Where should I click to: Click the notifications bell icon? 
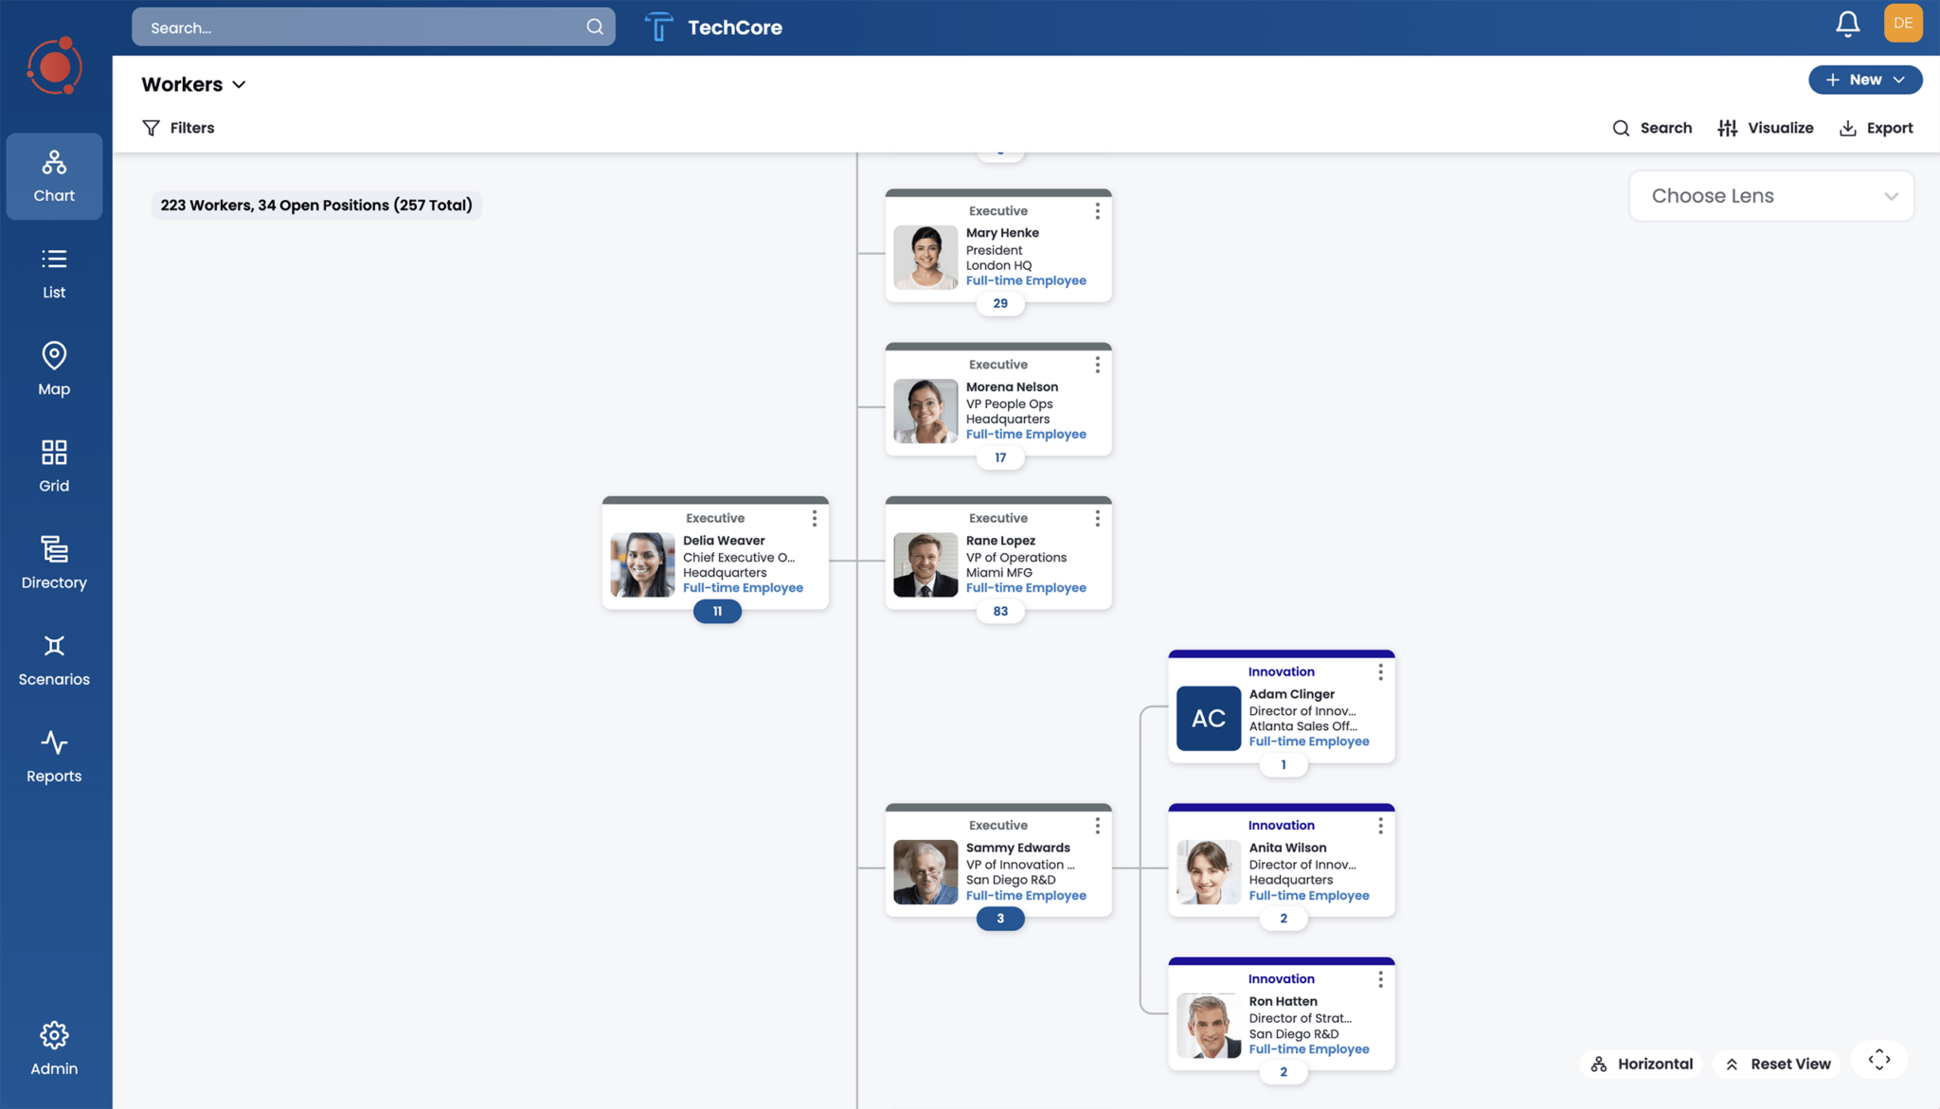[x=1847, y=24]
